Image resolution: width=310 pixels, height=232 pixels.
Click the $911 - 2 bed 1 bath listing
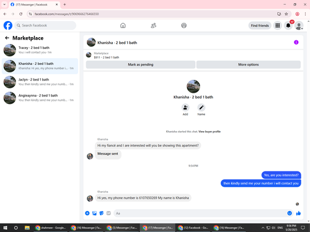107,58
